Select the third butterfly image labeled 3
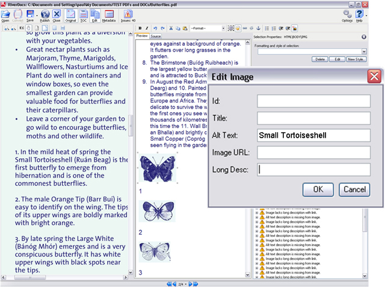The image size is (385, 288). pos(155,252)
